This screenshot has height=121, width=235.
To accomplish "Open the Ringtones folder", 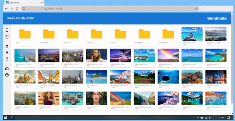I will (168, 36).
